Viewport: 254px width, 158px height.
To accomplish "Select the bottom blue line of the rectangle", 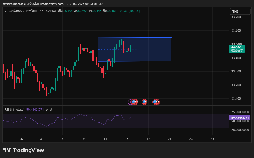I will point(135,61).
